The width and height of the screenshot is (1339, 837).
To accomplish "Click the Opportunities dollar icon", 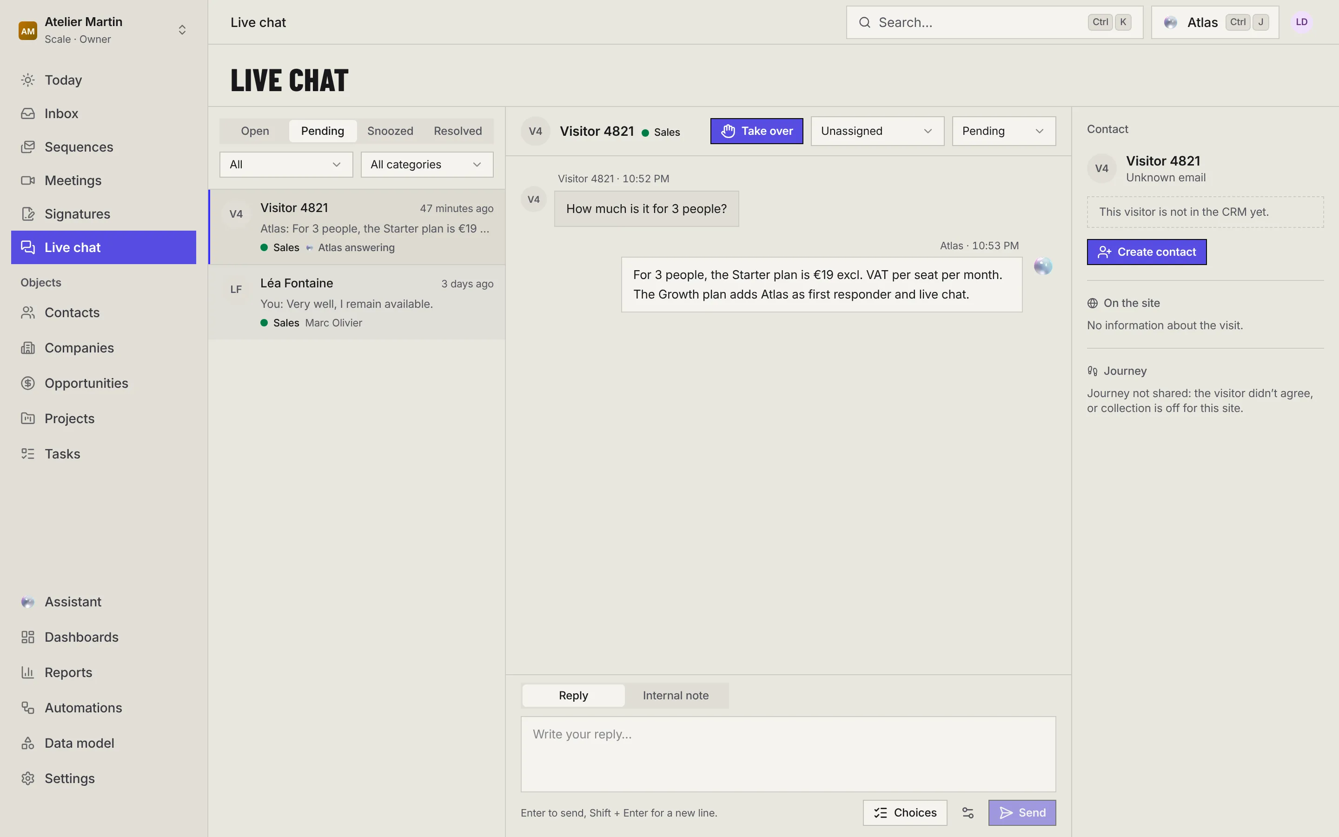I will tap(28, 383).
